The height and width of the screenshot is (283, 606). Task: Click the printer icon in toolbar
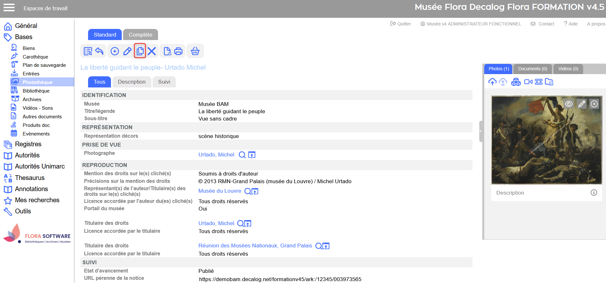pos(179,51)
